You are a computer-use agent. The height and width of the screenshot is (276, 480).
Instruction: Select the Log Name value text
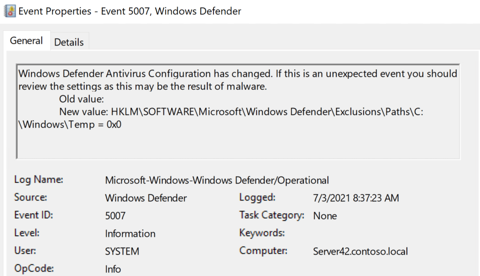tap(217, 181)
